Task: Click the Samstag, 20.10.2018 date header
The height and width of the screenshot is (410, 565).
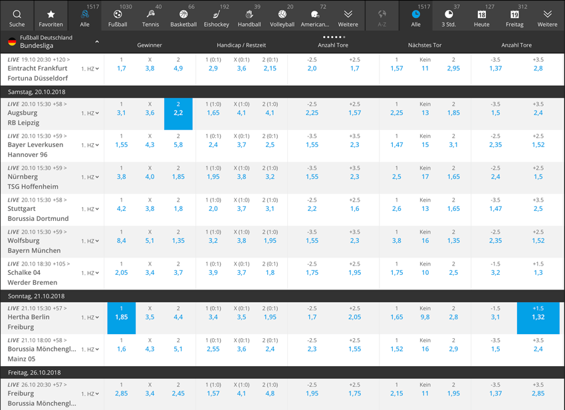Action: point(37,92)
